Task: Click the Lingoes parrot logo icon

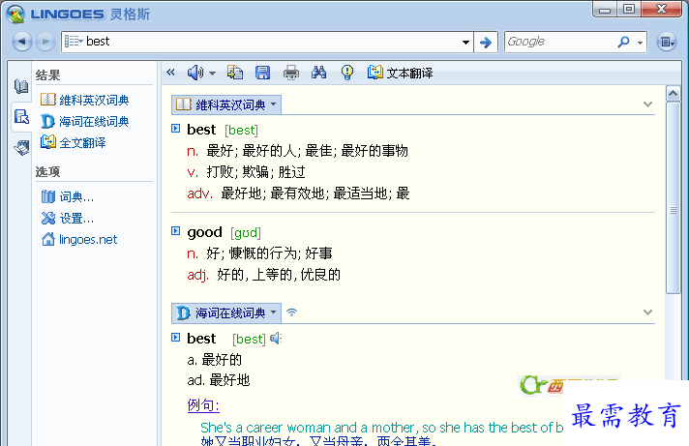Action: (15, 15)
